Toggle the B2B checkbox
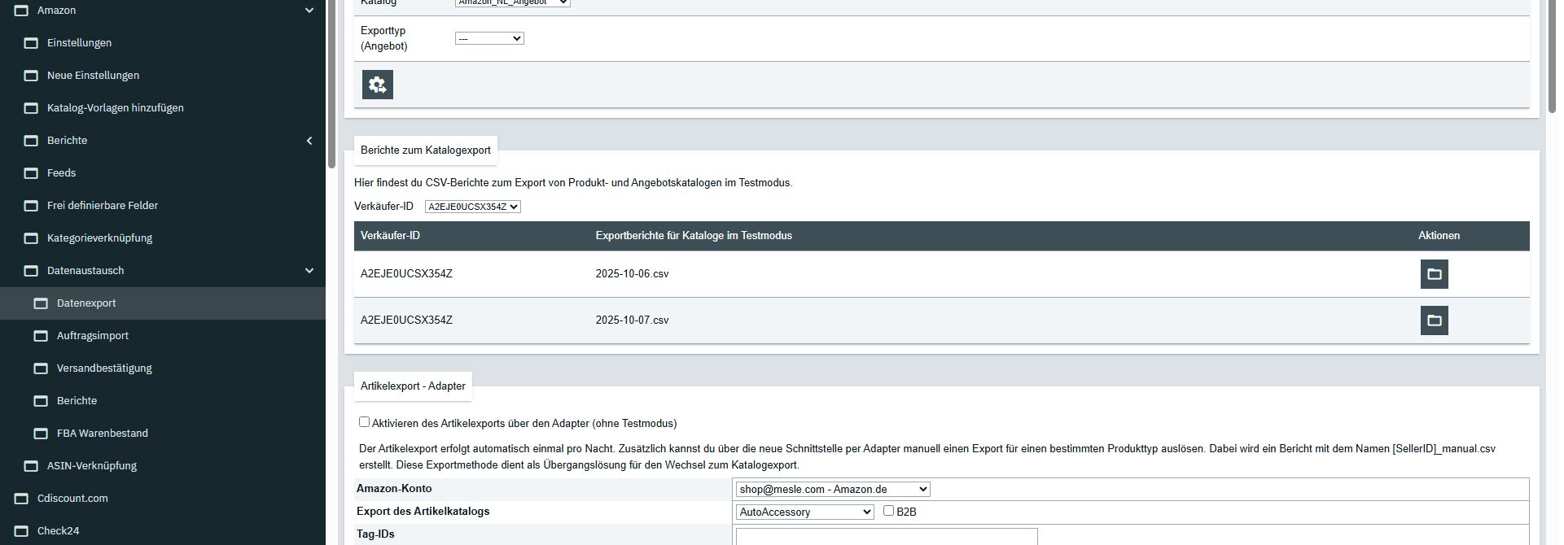This screenshot has height=545, width=1564. point(888,511)
